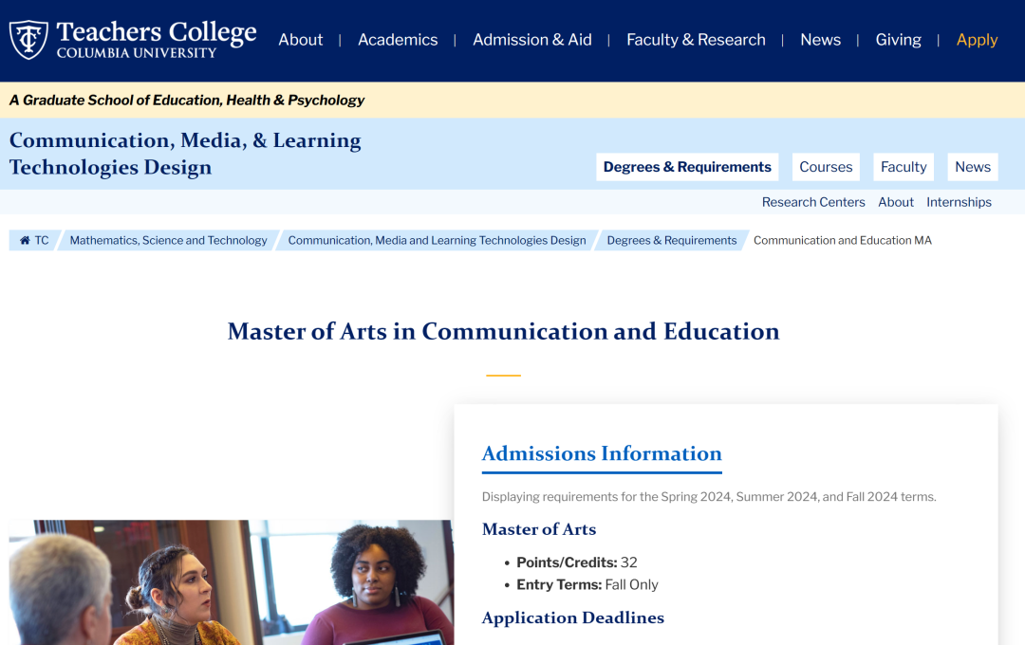Click the Master of Arts in Communication and Education title
The width and height of the screenshot is (1025, 645).
pyautogui.click(x=503, y=331)
